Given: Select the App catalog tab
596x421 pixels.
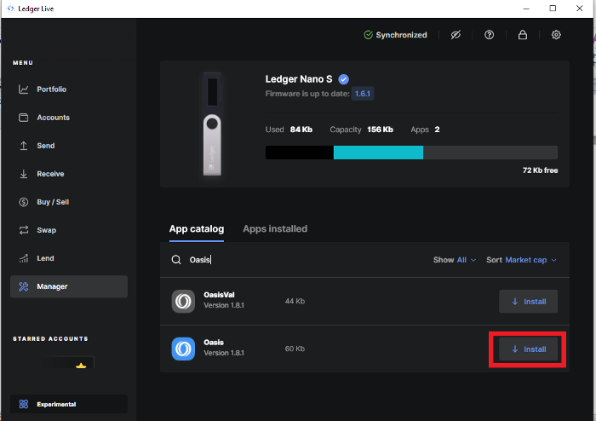Looking at the screenshot, I should (197, 229).
